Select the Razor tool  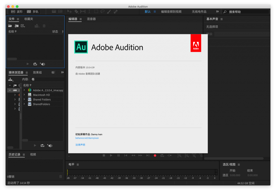[76, 12]
